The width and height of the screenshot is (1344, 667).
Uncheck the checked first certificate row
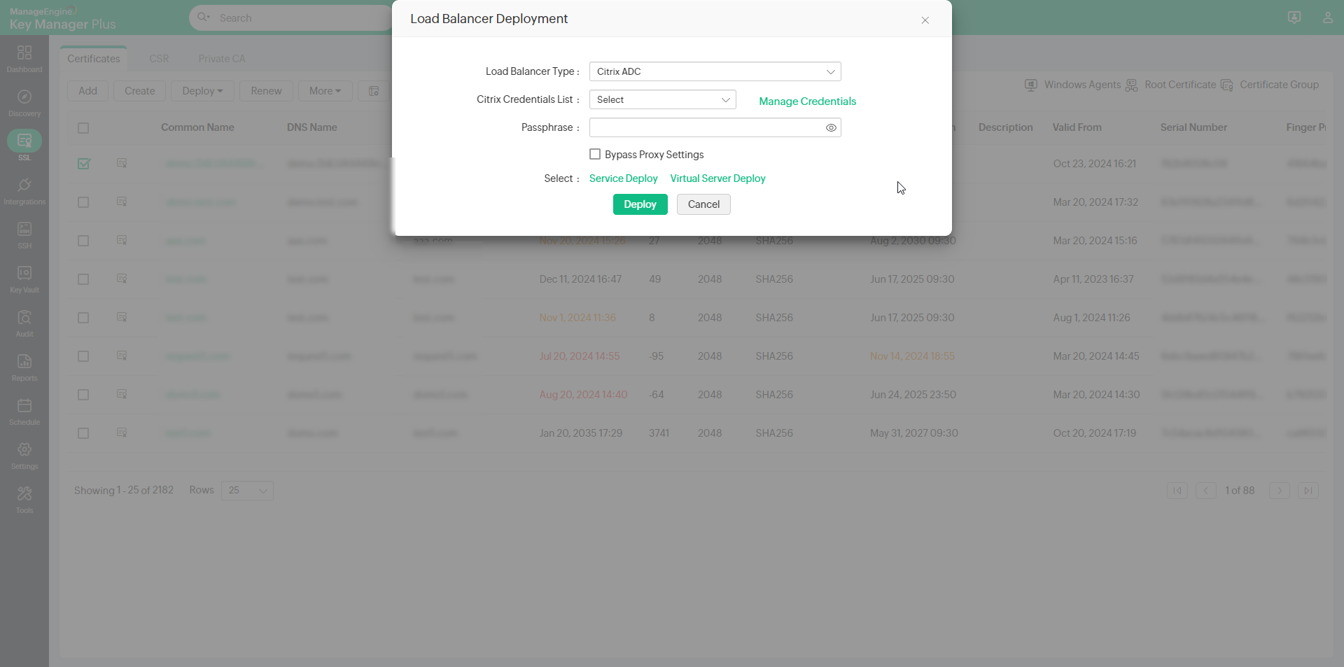coord(83,164)
